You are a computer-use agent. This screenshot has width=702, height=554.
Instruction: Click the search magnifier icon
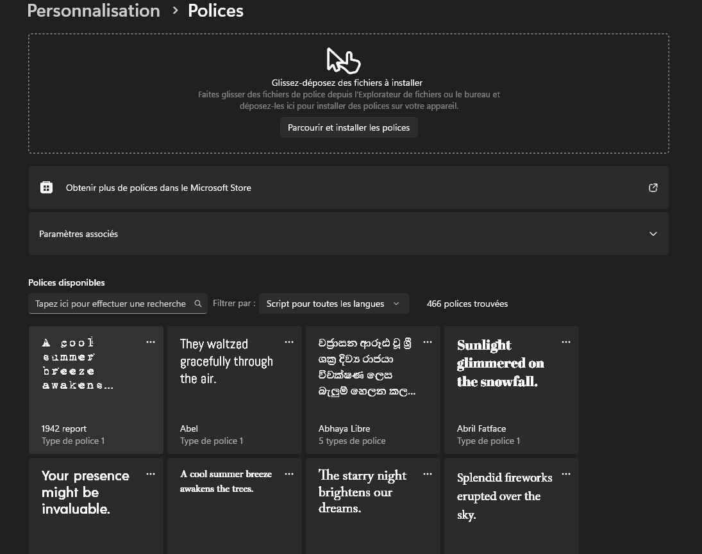pyautogui.click(x=198, y=304)
